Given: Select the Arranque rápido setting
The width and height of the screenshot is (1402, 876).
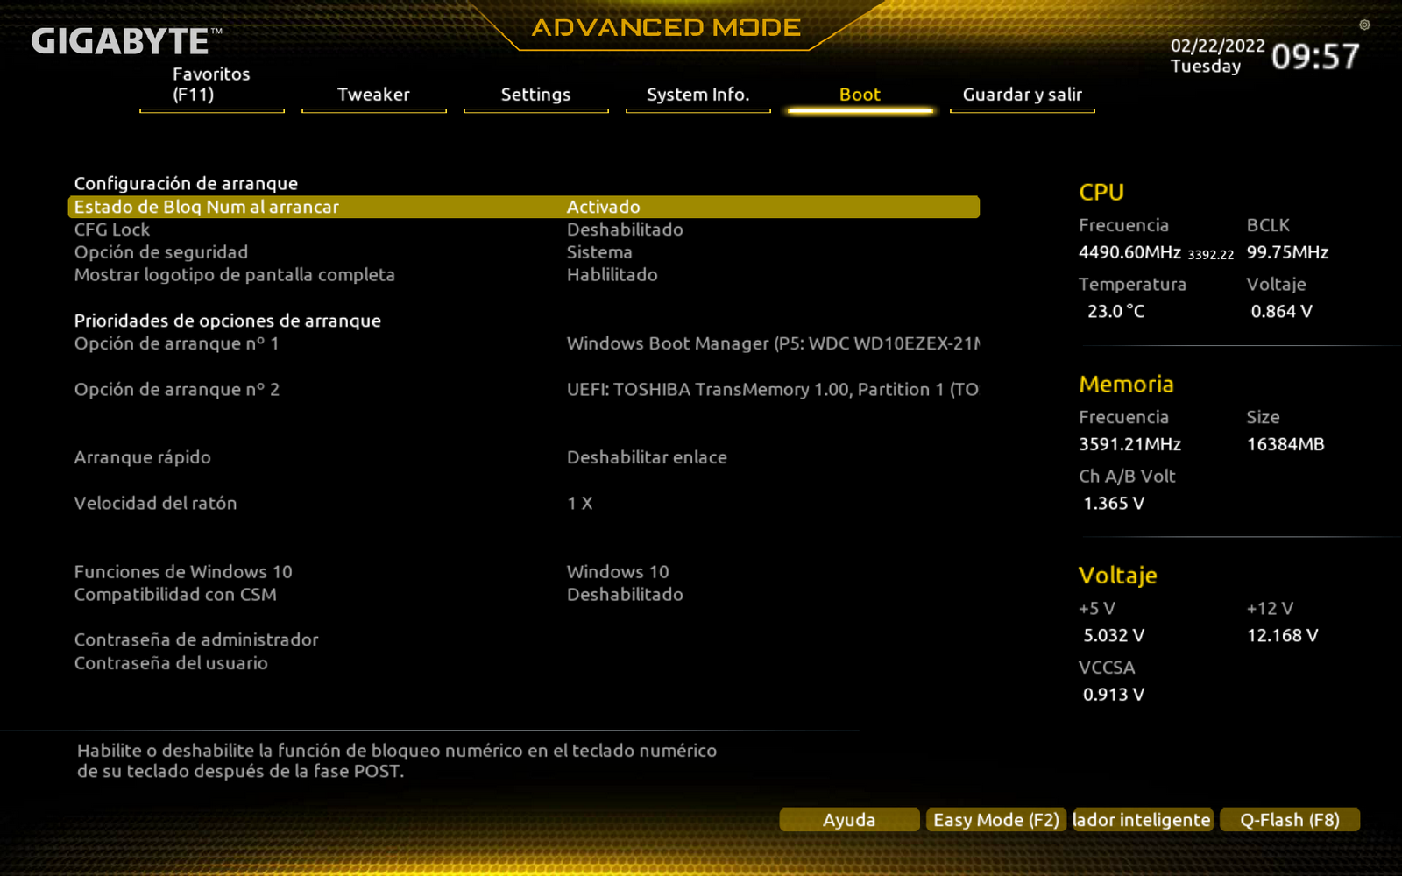Looking at the screenshot, I should click(143, 457).
